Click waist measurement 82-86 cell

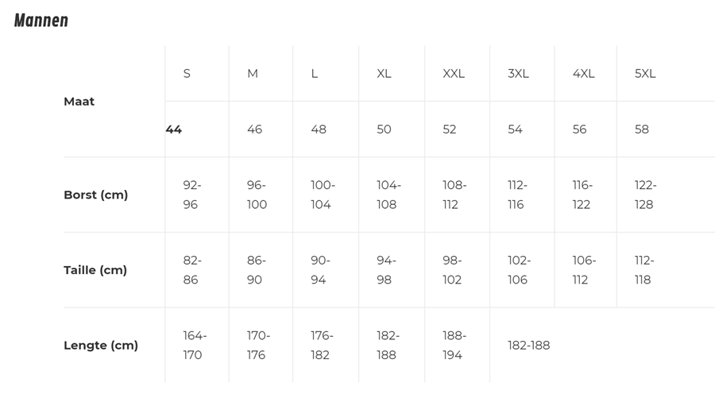(x=192, y=270)
